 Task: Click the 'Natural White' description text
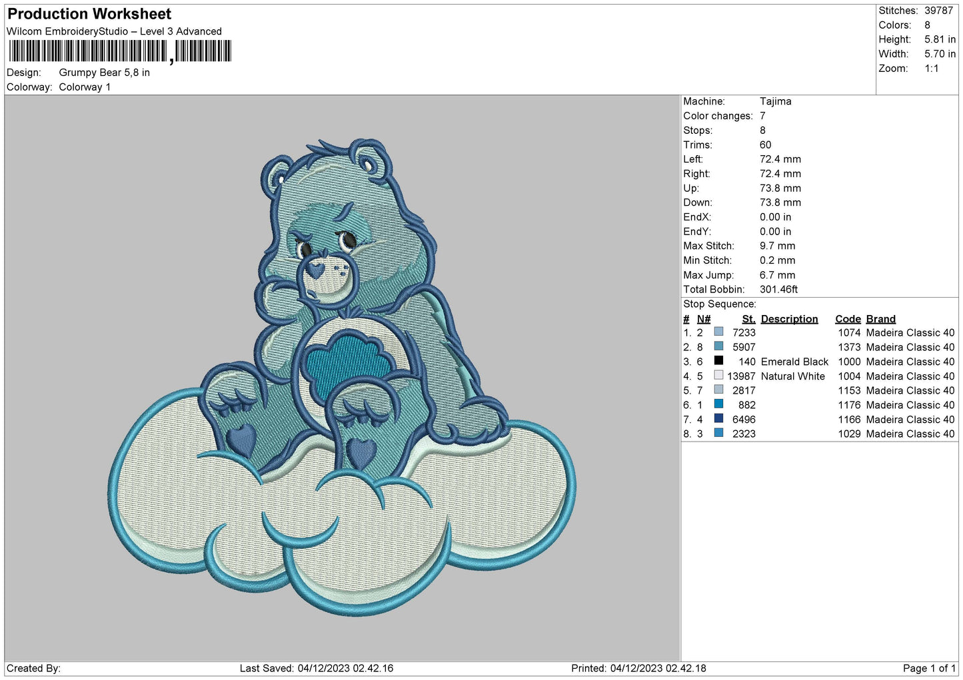tap(793, 376)
